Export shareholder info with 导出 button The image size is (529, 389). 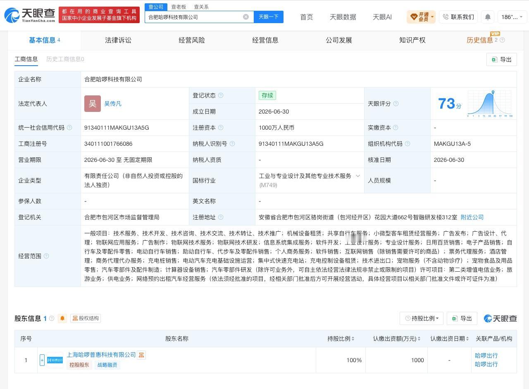462,318
